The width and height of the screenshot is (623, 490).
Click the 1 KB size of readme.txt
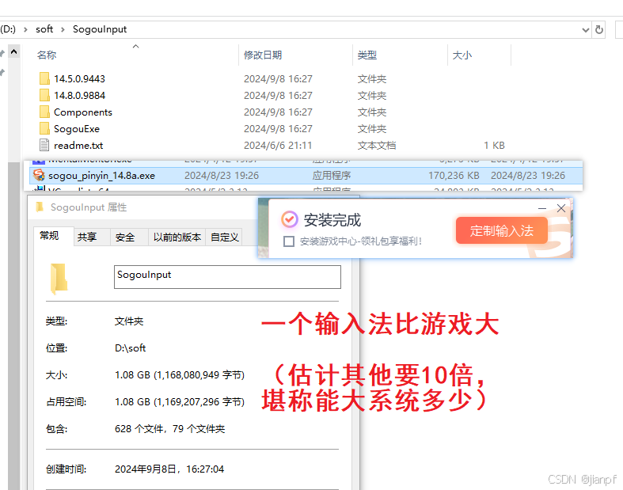point(494,146)
